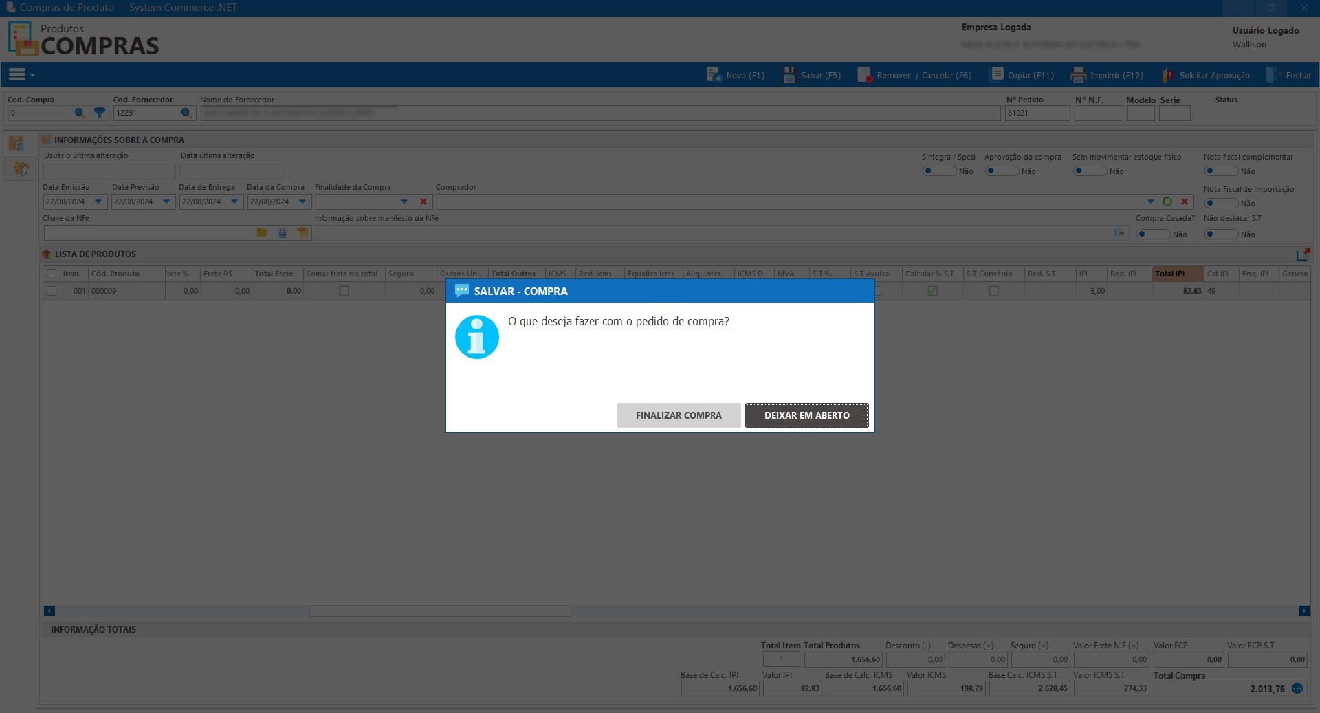Click the Cod. Compra search magnifier
Image resolution: width=1320 pixels, height=713 pixels.
pos(80,113)
